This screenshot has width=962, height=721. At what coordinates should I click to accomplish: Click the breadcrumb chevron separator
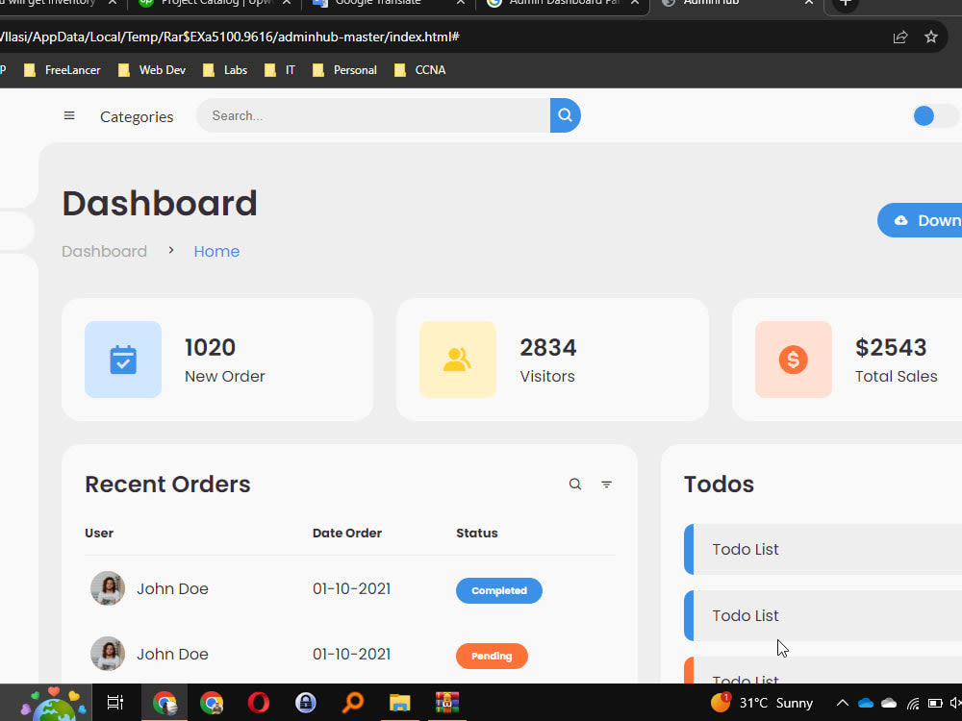pos(170,251)
